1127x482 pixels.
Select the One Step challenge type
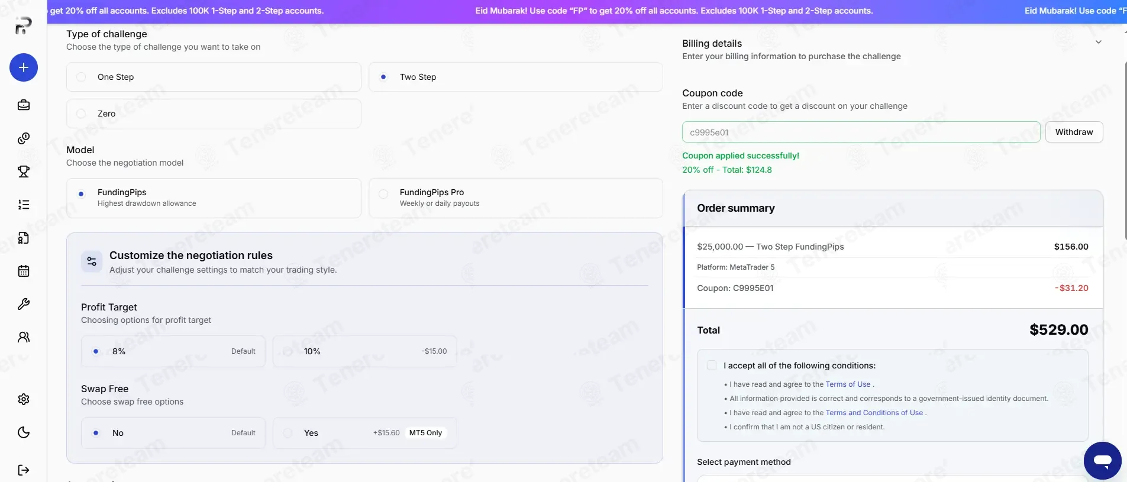(214, 77)
